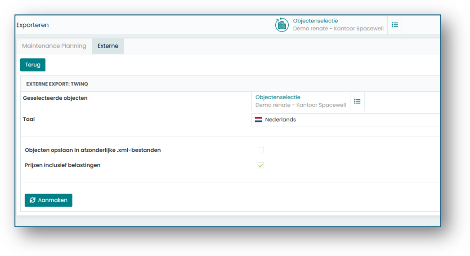470x256 pixels.
Task: Open Objectenselectie link in the top header
Action: (x=315, y=21)
